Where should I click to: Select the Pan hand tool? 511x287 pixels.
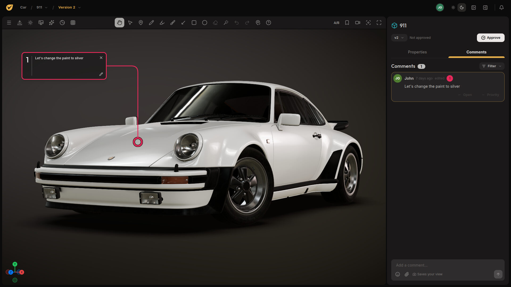click(x=119, y=23)
